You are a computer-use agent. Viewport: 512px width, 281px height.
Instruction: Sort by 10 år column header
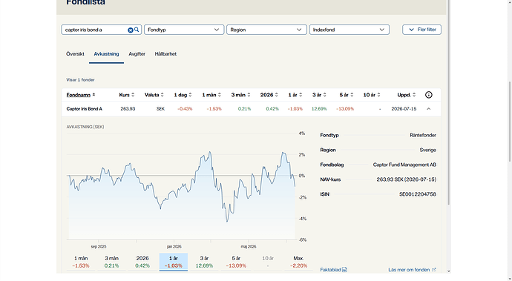click(x=372, y=95)
